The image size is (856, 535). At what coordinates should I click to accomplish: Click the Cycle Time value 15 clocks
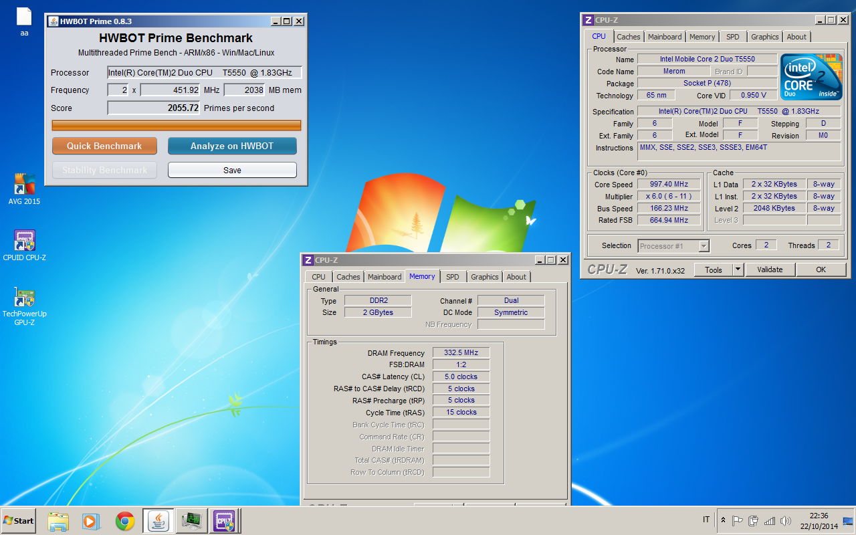(461, 412)
